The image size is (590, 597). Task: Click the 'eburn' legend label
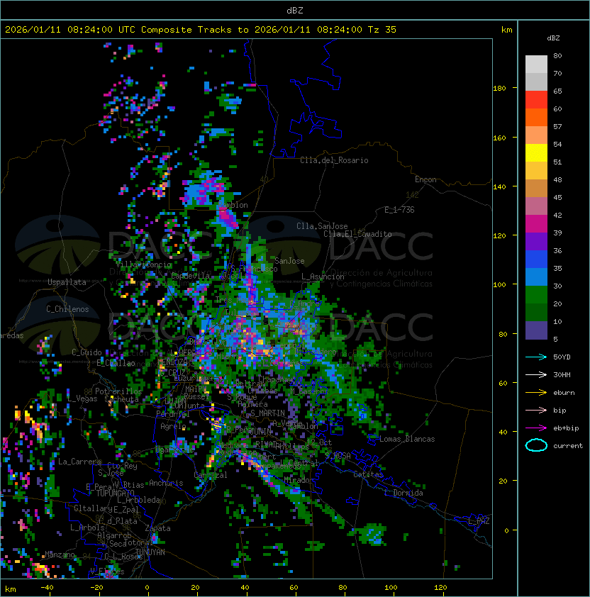coord(564,393)
